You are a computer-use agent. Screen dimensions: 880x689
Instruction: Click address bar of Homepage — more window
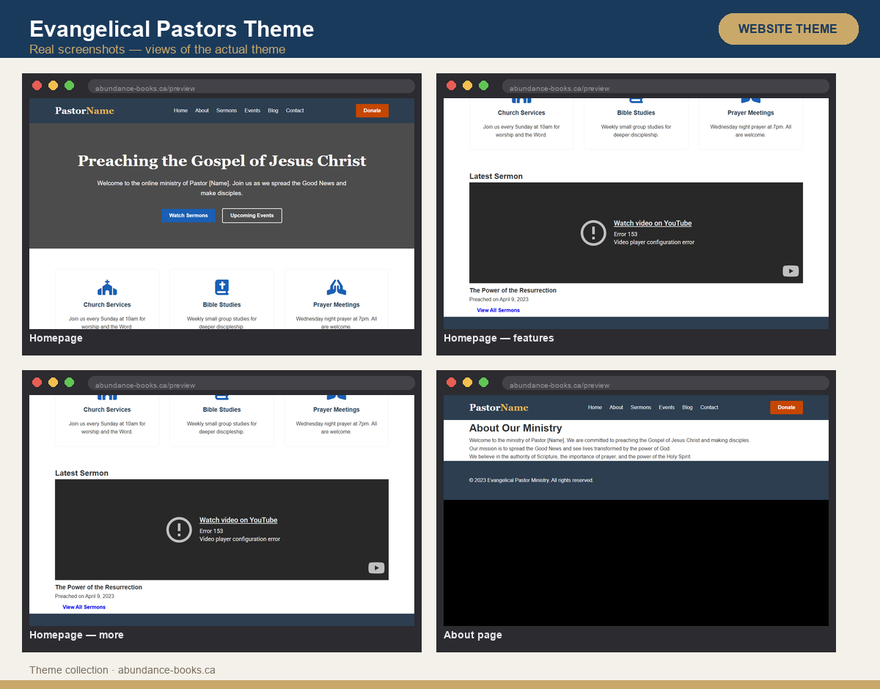click(x=252, y=383)
